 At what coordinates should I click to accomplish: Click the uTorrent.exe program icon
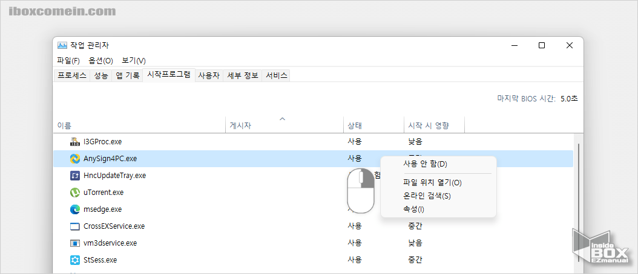tap(75, 193)
